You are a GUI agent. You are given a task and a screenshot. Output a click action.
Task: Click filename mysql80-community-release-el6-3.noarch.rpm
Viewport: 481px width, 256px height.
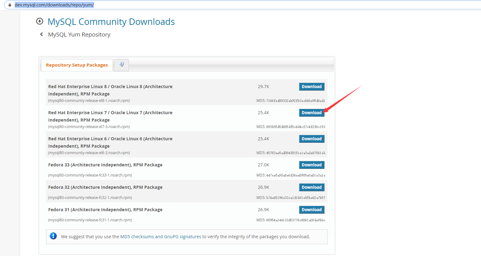pos(89,153)
